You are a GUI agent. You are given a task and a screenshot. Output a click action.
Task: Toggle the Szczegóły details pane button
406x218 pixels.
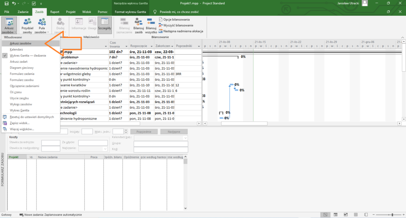(x=105, y=25)
